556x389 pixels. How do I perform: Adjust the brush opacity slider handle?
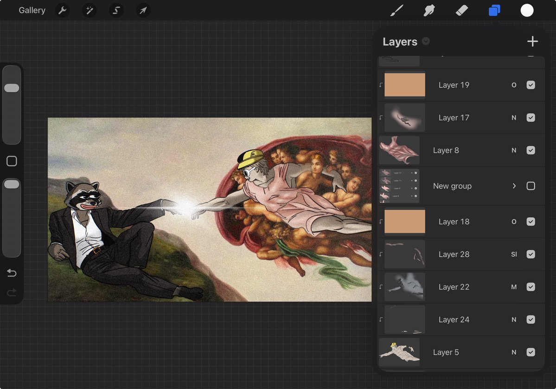[x=12, y=184]
